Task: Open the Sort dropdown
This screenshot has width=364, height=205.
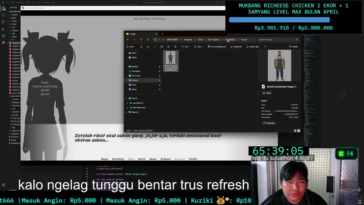Action: [186, 47]
